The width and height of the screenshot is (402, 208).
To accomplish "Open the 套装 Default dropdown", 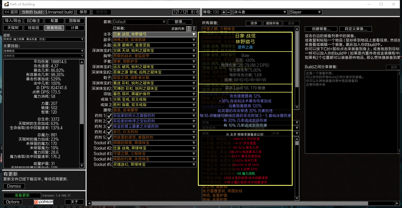I will pos(139,22).
